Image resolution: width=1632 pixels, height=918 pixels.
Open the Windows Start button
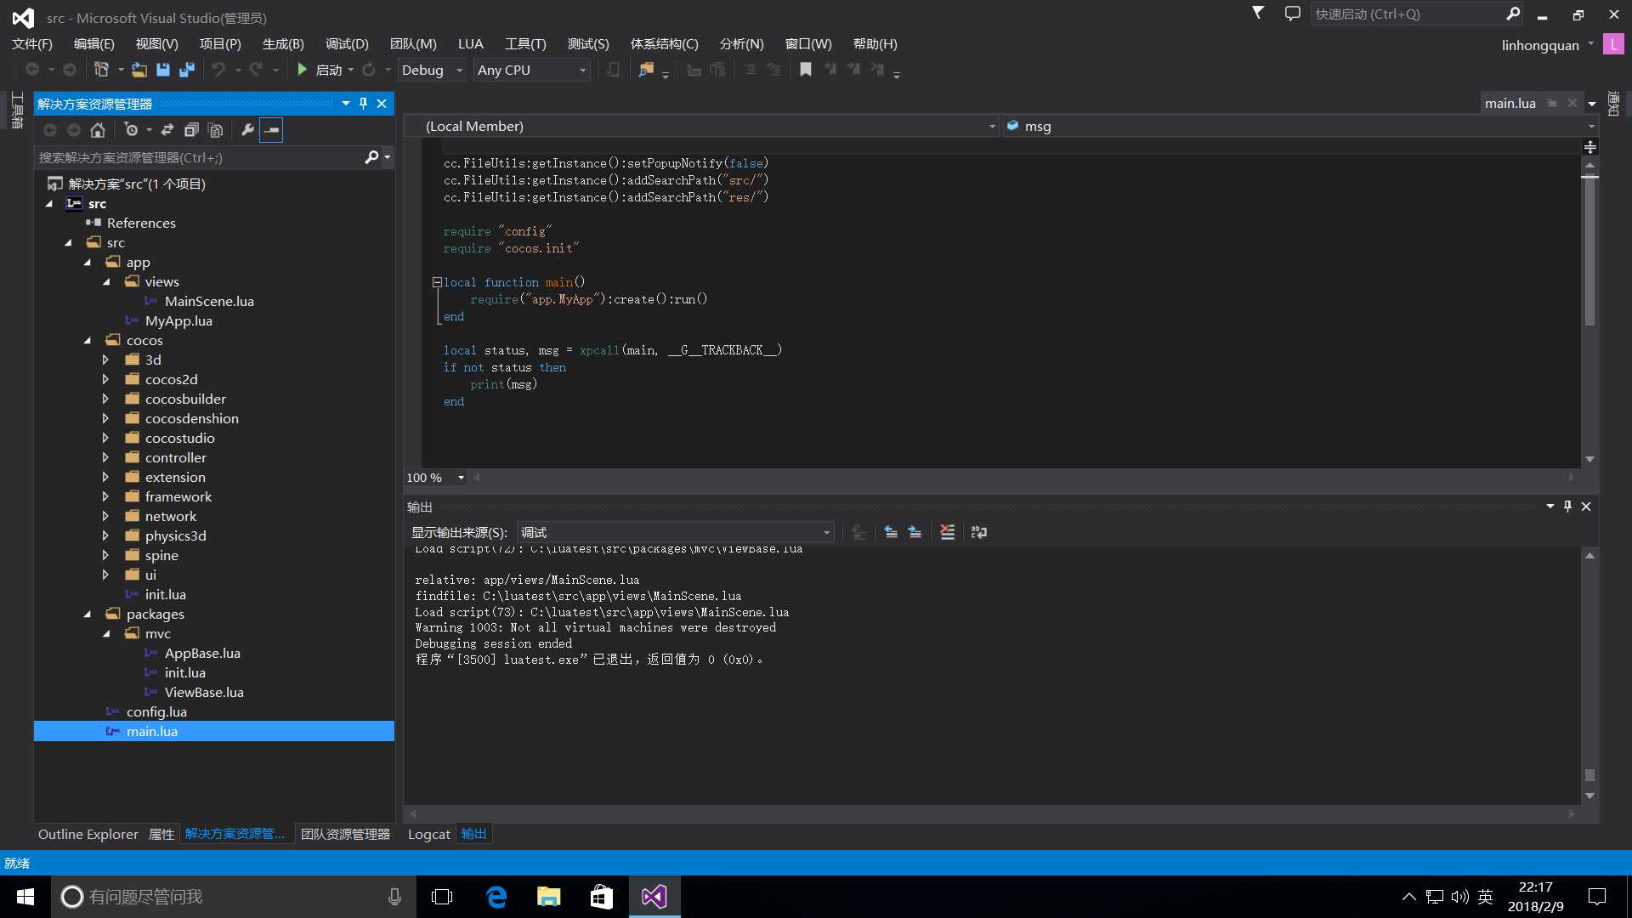point(25,897)
